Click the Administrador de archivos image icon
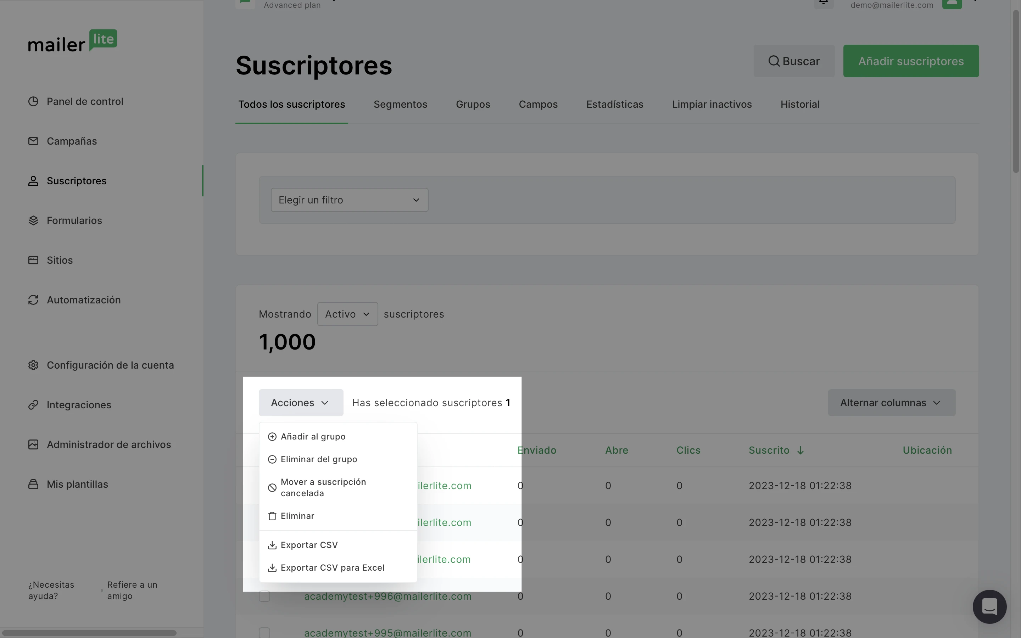 pyautogui.click(x=33, y=444)
